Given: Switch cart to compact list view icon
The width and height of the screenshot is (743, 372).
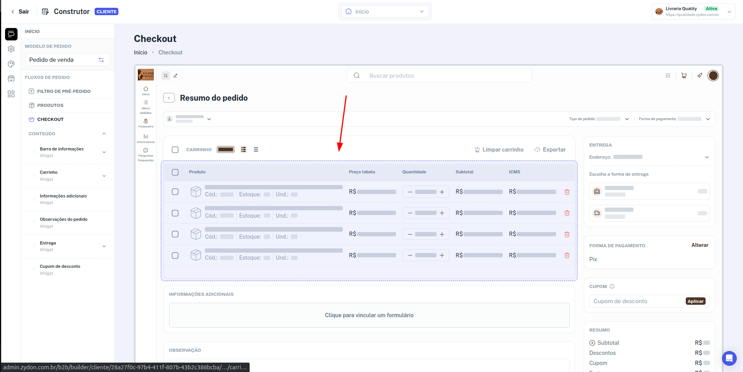Looking at the screenshot, I should coord(256,150).
